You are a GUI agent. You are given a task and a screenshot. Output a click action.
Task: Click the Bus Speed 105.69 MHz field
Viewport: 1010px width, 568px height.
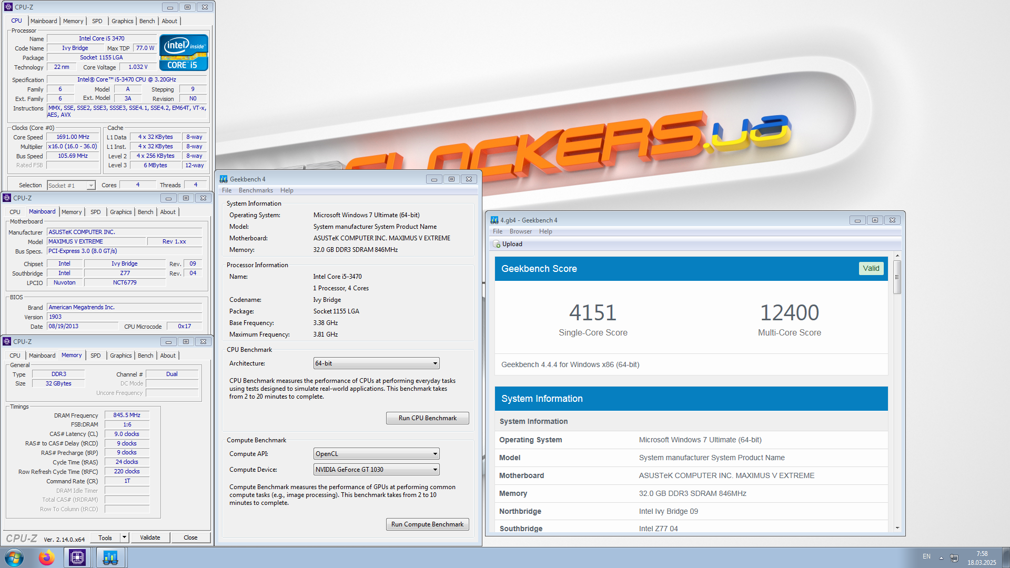tap(73, 156)
